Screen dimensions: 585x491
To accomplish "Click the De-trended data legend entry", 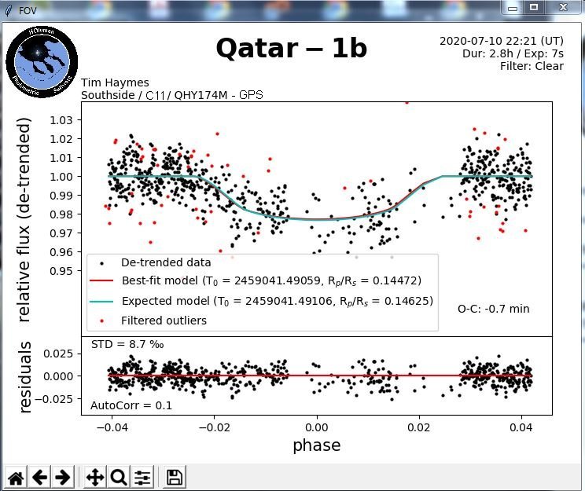I will pyautogui.click(x=165, y=262).
